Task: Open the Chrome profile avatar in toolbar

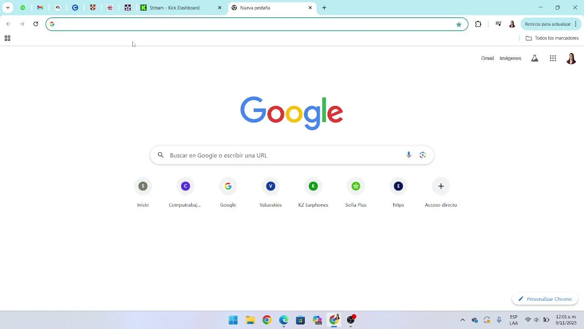Action: tap(512, 24)
